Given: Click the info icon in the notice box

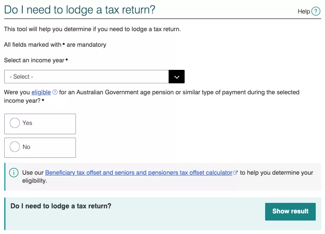Looking at the screenshot, I should point(14,173).
